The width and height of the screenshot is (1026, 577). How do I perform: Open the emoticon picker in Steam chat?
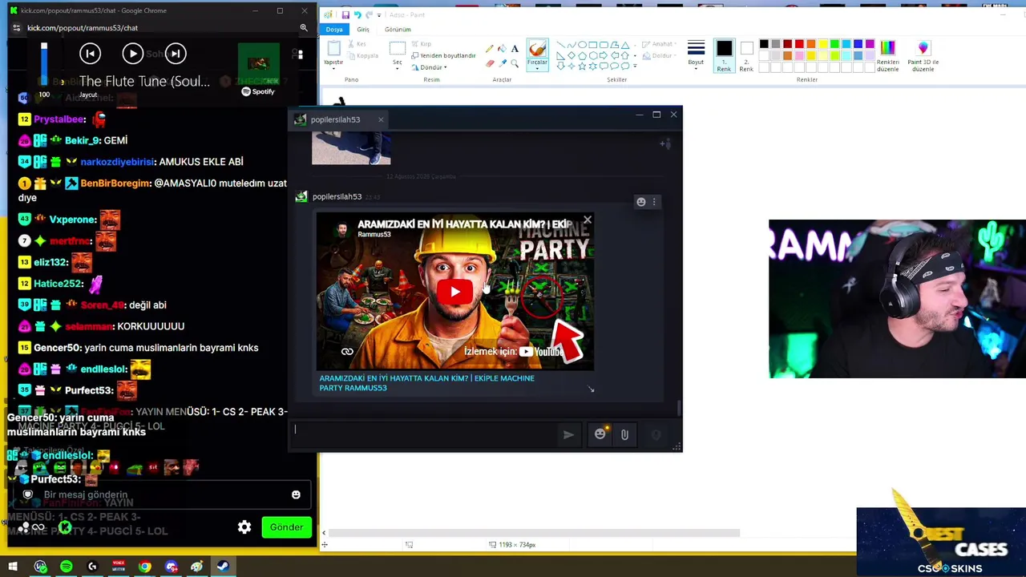(600, 434)
